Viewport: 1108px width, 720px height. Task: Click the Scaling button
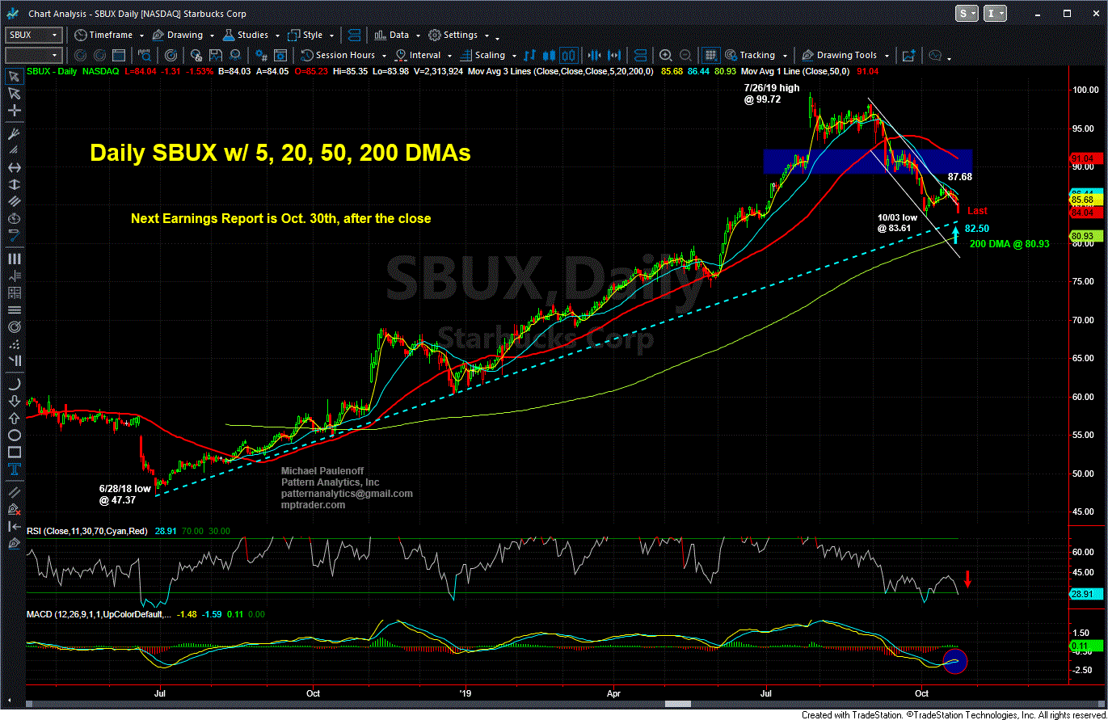[x=482, y=56]
